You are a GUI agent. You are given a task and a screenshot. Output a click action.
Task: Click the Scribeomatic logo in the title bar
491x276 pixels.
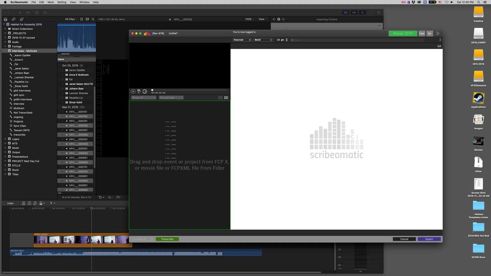pyautogui.click(x=147, y=34)
